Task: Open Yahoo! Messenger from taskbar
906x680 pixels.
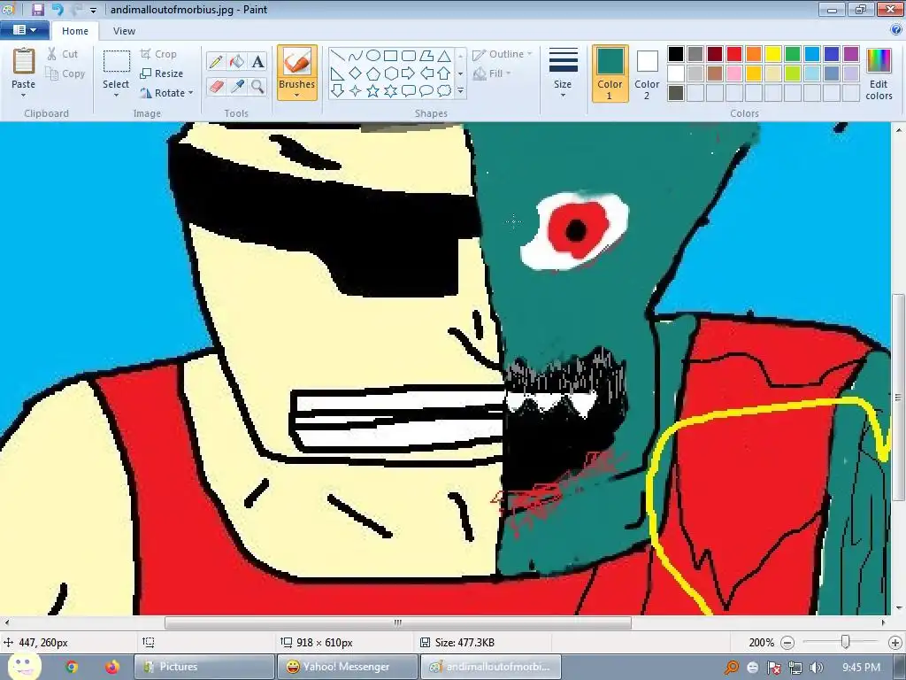Action: pos(347,667)
